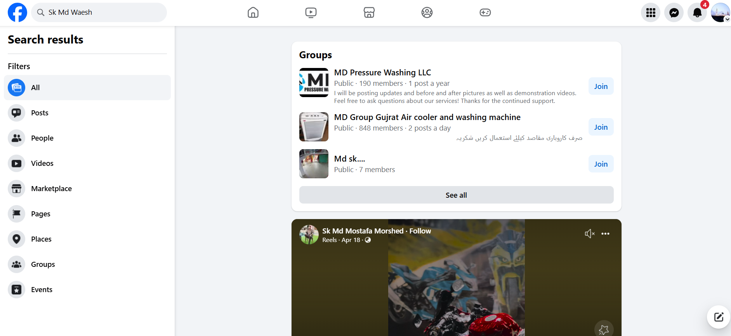731x336 pixels.
Task: Open the Facebook logo home link
Action: coord(17,12)
